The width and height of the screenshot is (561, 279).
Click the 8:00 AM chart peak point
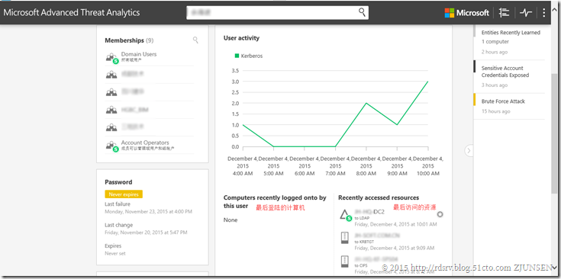pos(366,103)
